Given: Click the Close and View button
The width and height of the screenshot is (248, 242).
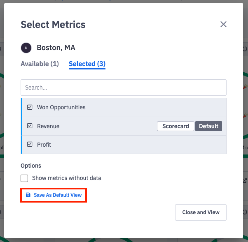Looking at the screenshot, I should click(x=201, y=212).
